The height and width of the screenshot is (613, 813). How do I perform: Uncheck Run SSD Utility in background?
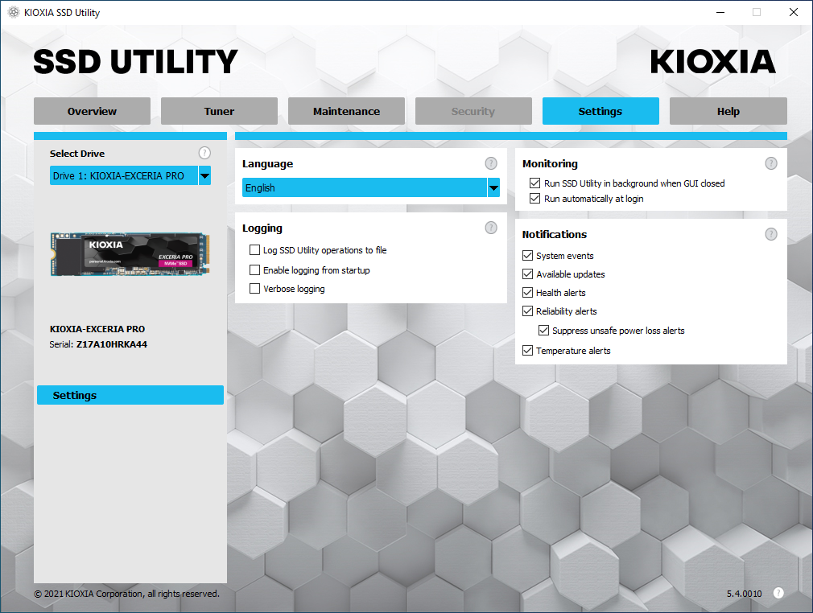[x=535, y=183]
